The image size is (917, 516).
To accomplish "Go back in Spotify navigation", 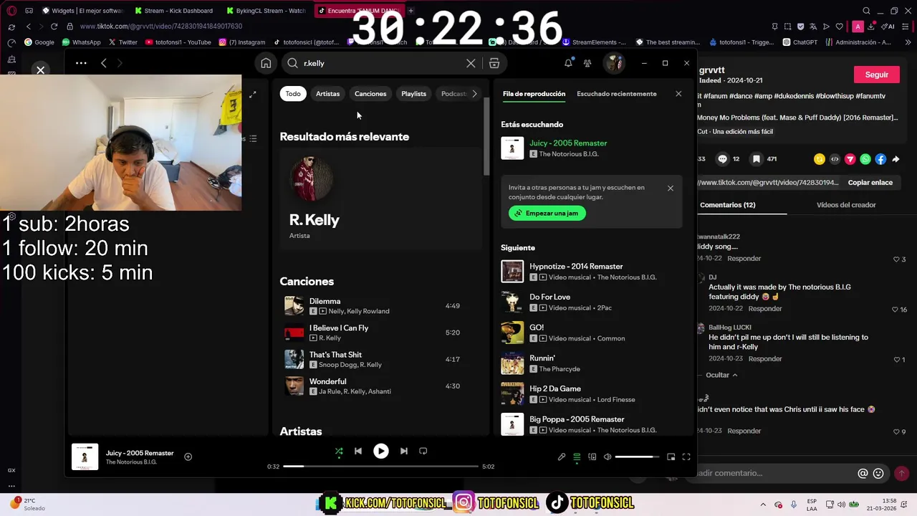I will pos(104,63).
